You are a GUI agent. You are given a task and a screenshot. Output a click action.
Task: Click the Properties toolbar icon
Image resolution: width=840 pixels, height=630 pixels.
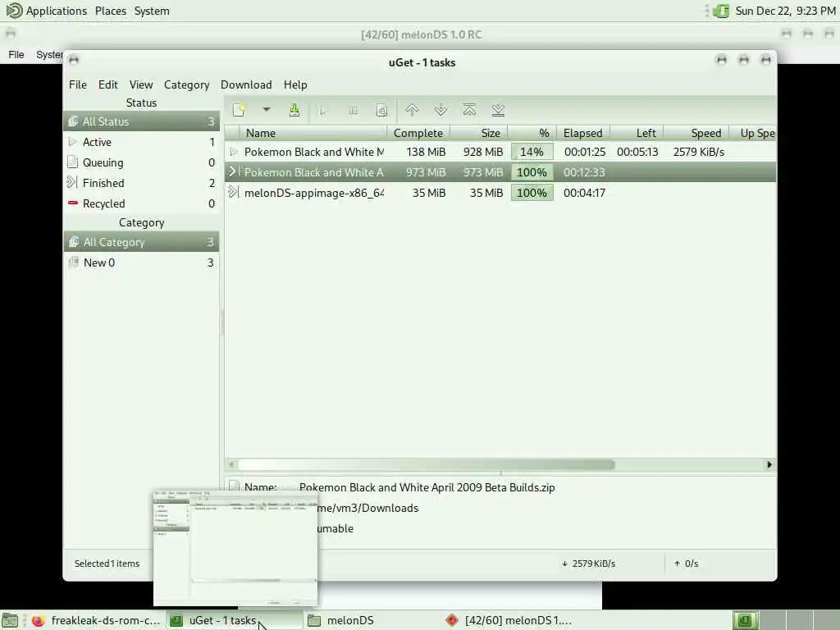point(381,111)
